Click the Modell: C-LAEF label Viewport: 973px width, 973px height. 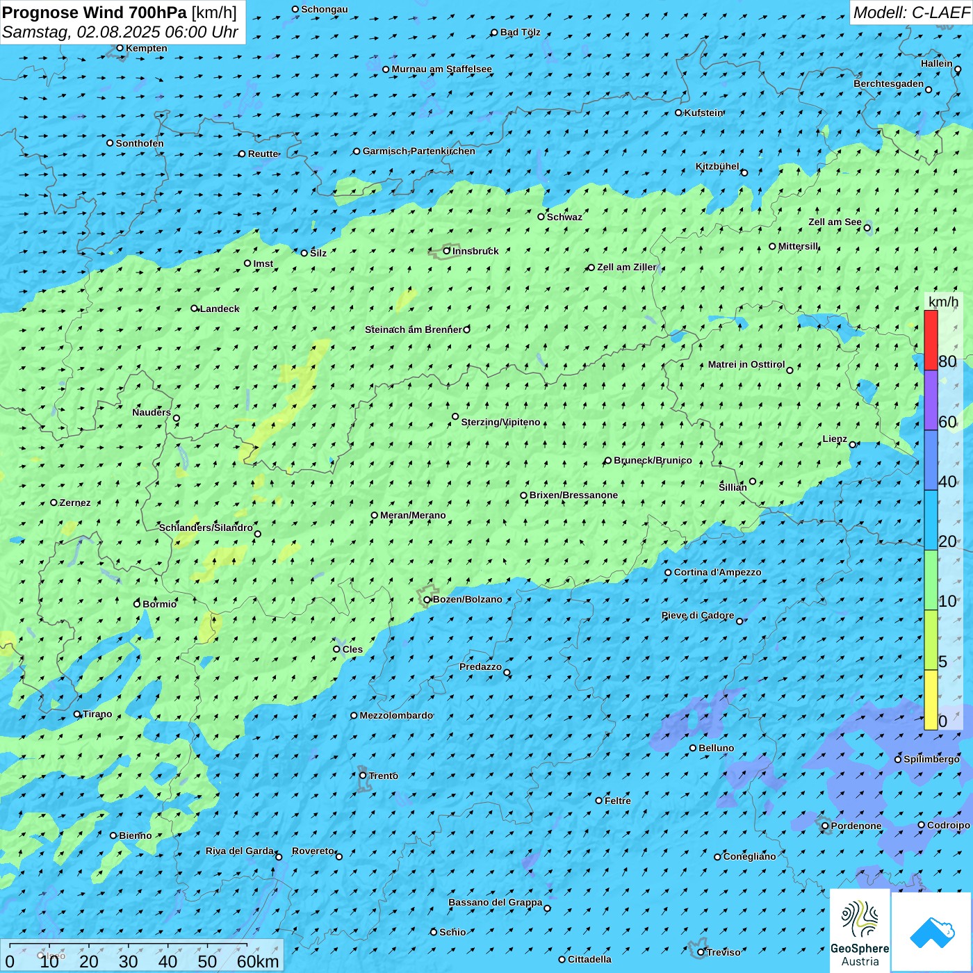pyautogui.click(x=910, y=13)
